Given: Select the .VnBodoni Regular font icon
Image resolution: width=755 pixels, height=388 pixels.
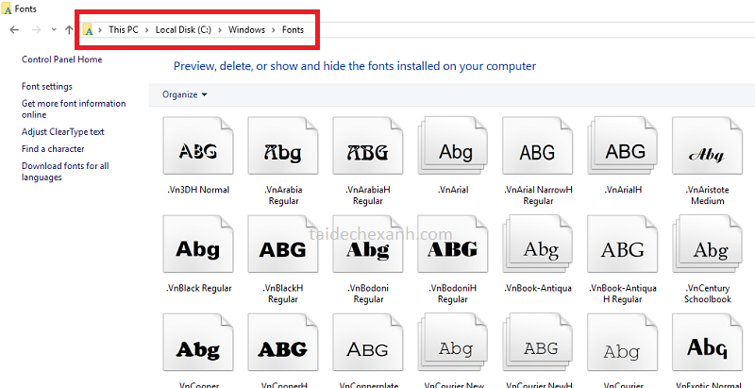Looking at the screenshot, I should tap(368, 245).
